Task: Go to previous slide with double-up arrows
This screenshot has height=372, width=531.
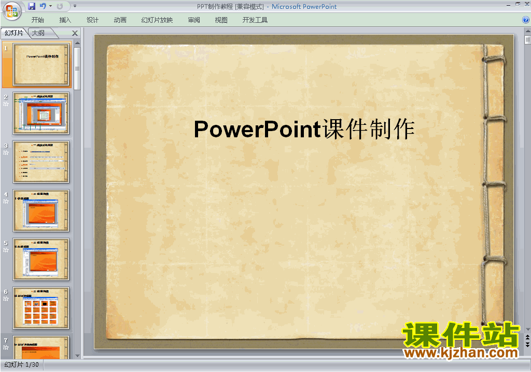Action: (527, 338)
